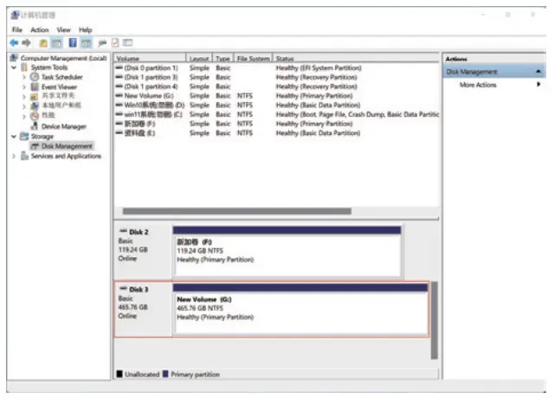Click the Device Manager tree icon
The width and height of the screenshot is (554, 398).
click(x=35, y=126)
